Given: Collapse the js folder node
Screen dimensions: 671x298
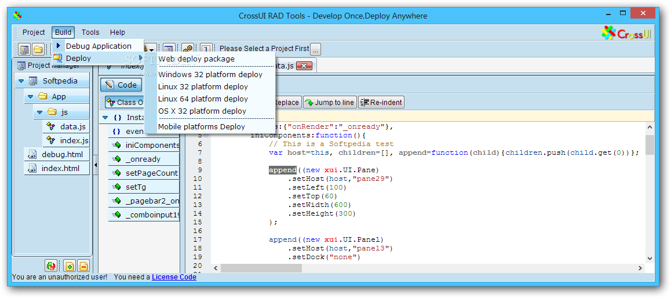Looking at the screenshot, I should tap(39, 112).
